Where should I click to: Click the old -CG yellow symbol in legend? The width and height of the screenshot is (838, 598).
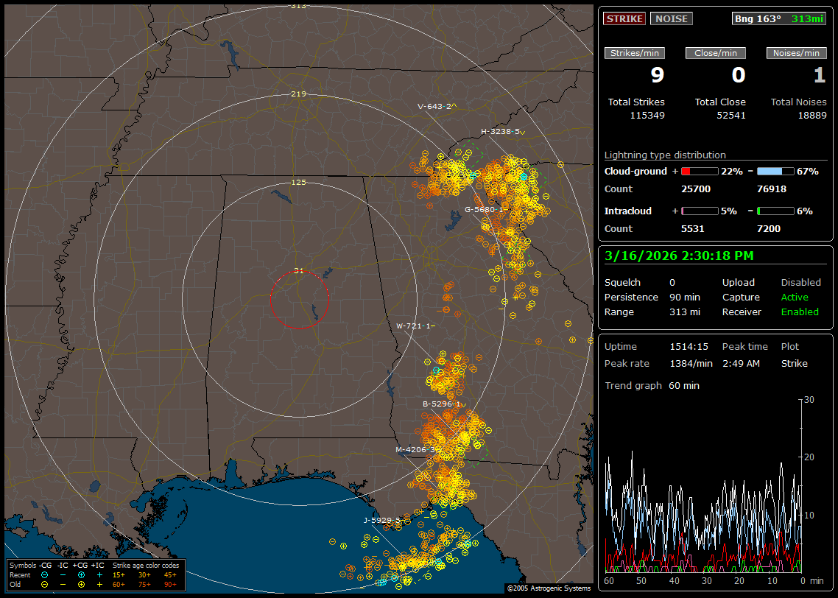(x=44, y=584)
